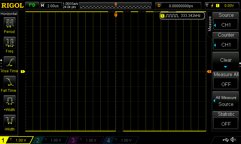Expand the Clear measurement submenu
The image size is (241, 144).
click(x=226, y=61)
